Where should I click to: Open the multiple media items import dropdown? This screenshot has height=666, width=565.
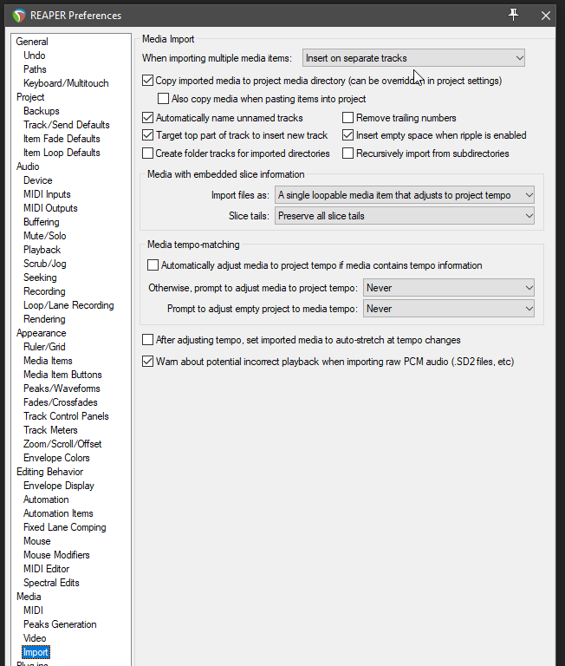[413, 58]
